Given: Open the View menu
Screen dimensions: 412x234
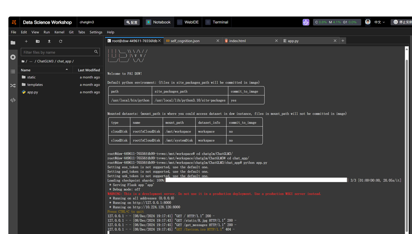Looking at the screenshot, I should pyautogui.click(x=35, y=32).
